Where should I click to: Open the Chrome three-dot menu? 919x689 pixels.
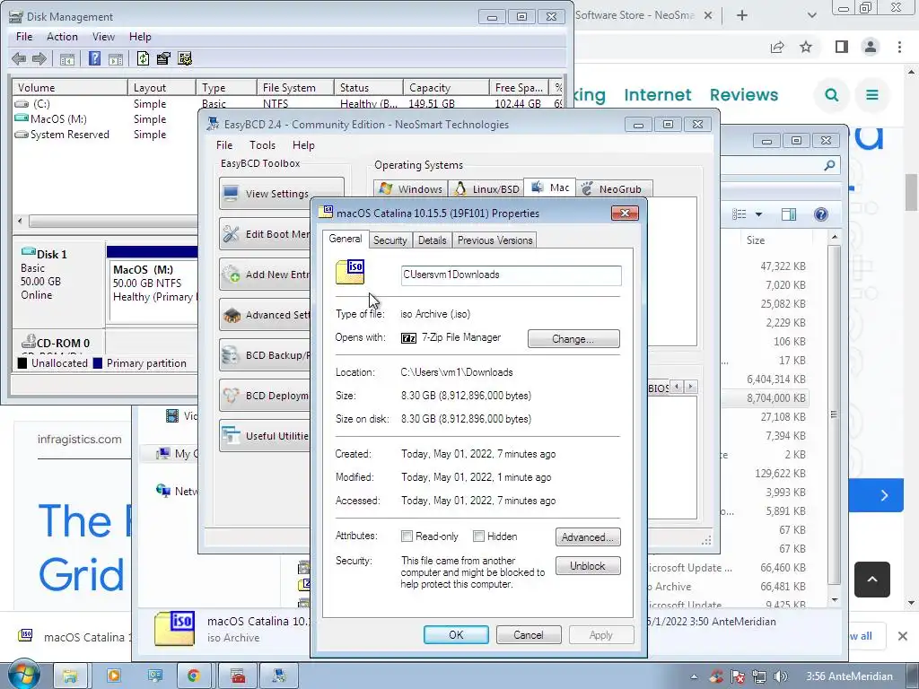[x=899, y=47]
